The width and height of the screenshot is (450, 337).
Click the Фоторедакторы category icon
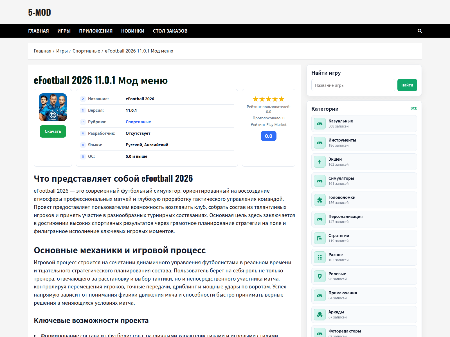pos(320,333)
